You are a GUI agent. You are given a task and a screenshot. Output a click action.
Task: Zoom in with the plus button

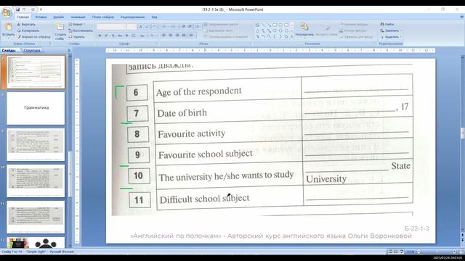pyautogui.click(x=454, y=252)
